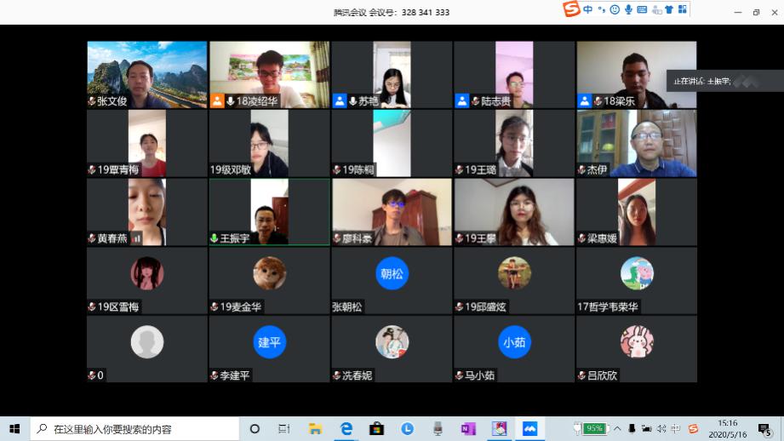
Task: Toggle Chinese/English input mode on Sogou bar
Action: pos(588,9)
